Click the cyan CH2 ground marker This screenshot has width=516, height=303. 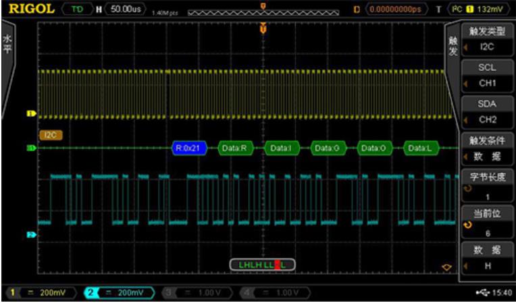[x=30, y=235]
